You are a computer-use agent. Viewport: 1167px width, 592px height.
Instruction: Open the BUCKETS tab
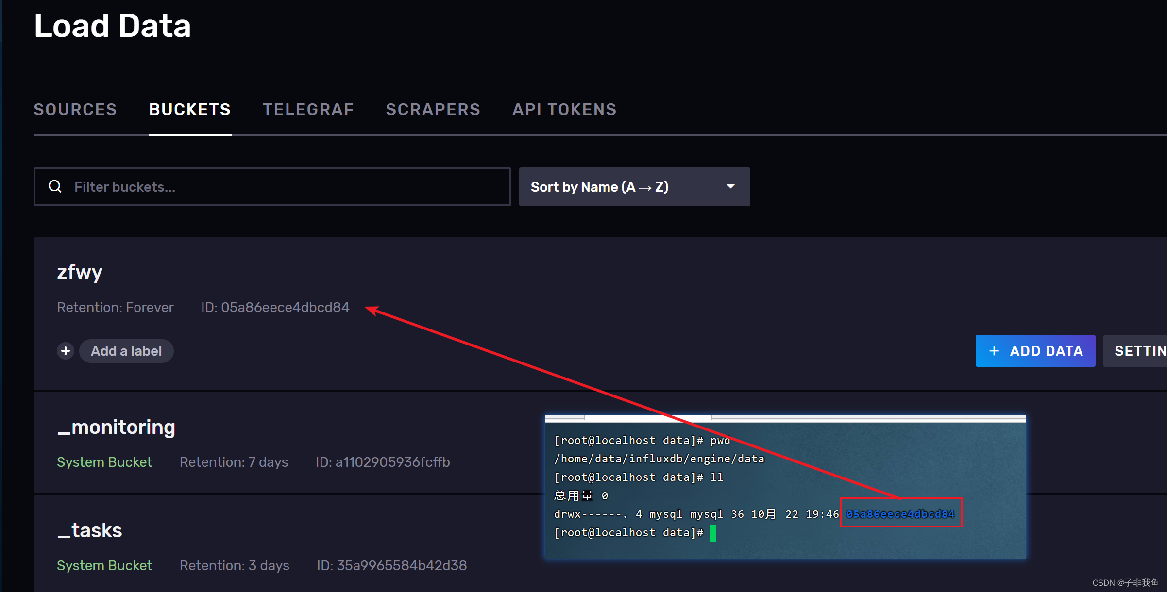pyautogui.click(x=190, y=110)
